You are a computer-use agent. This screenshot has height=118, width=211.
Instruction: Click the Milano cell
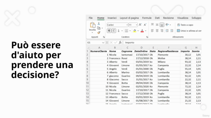[x=168, y=62]
